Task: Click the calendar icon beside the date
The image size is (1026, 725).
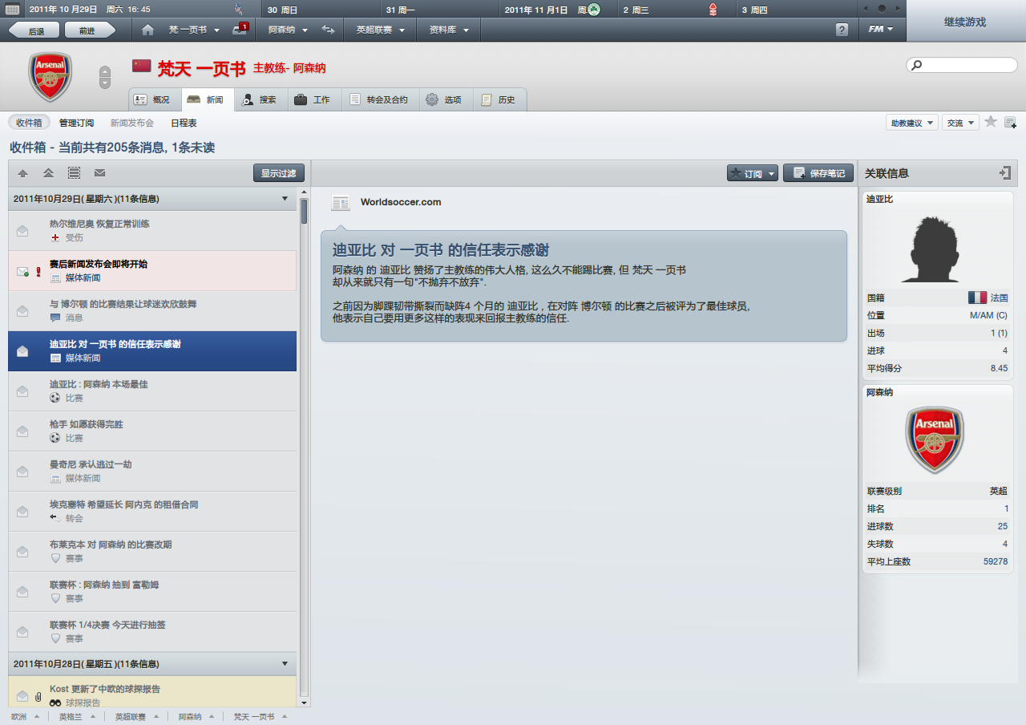Action: coord(13,10)
